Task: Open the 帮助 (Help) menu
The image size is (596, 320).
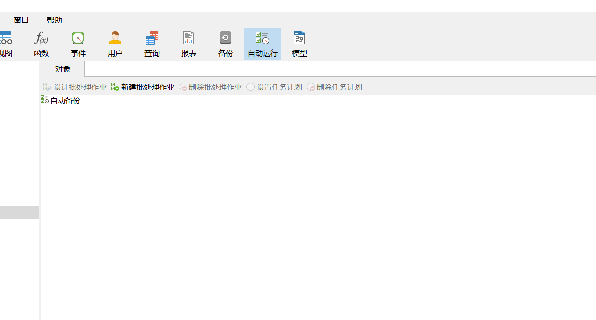Action: point(55,20)
